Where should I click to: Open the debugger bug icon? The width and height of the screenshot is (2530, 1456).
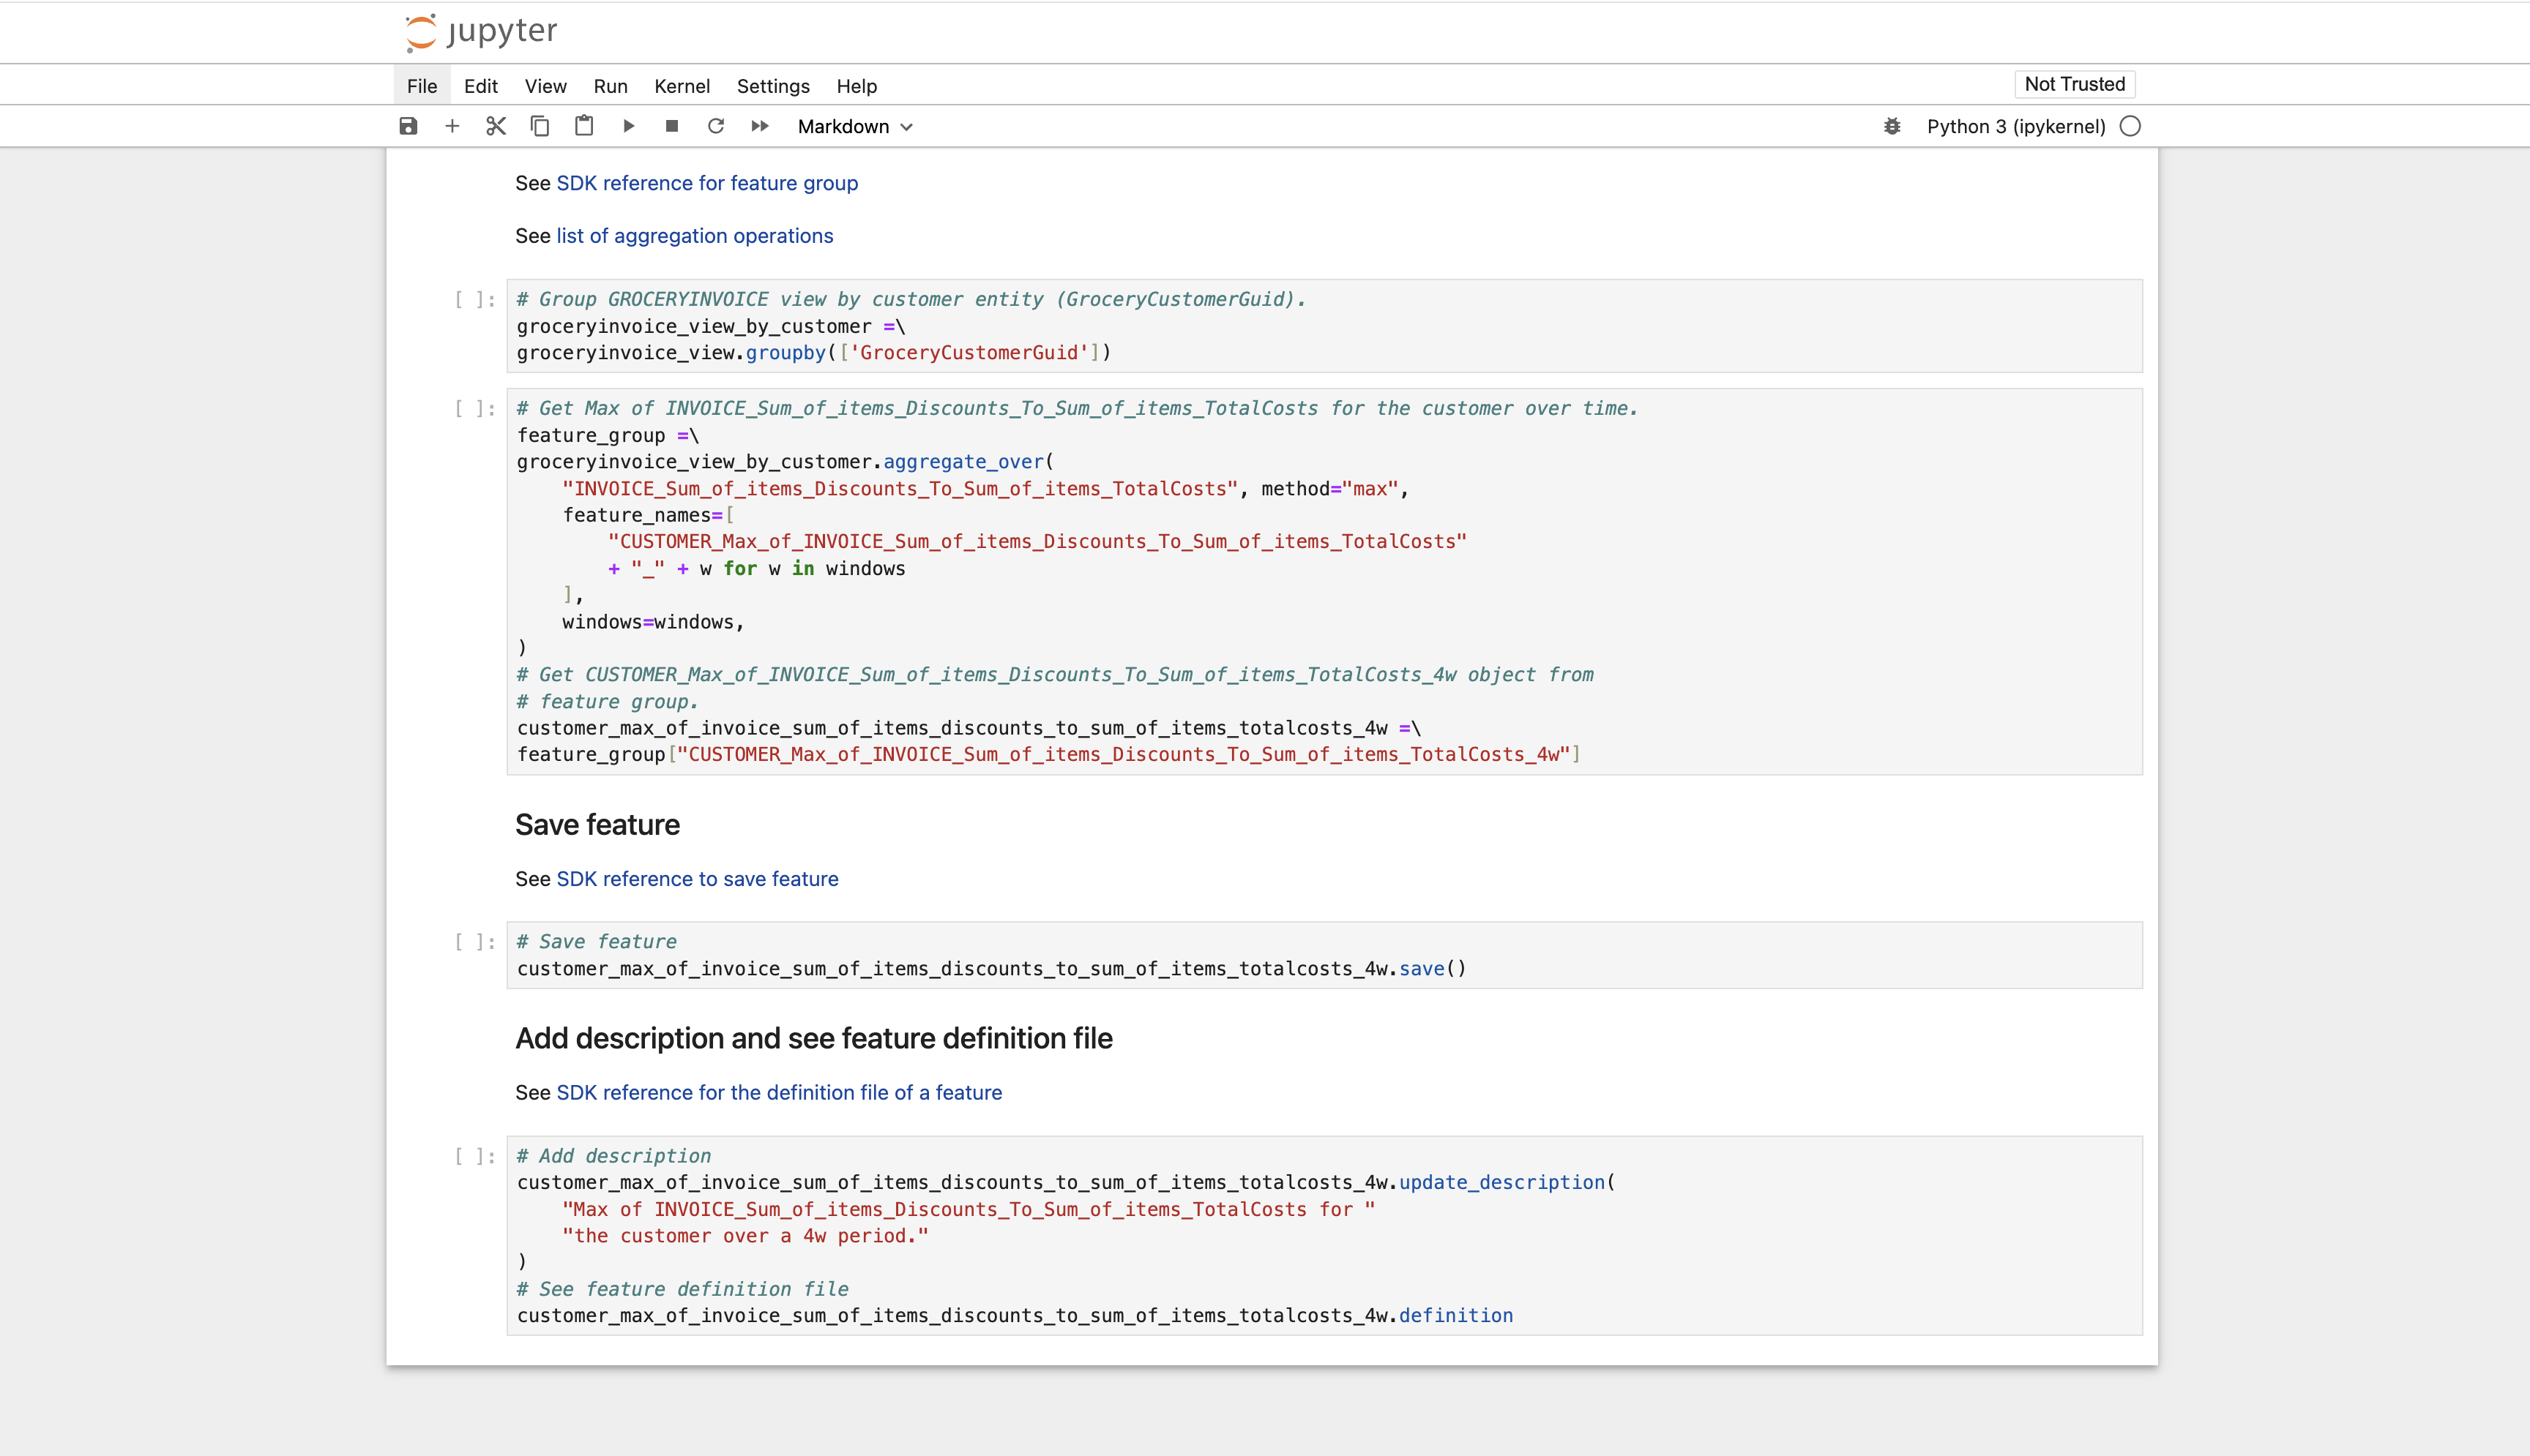coord(1892,126)
